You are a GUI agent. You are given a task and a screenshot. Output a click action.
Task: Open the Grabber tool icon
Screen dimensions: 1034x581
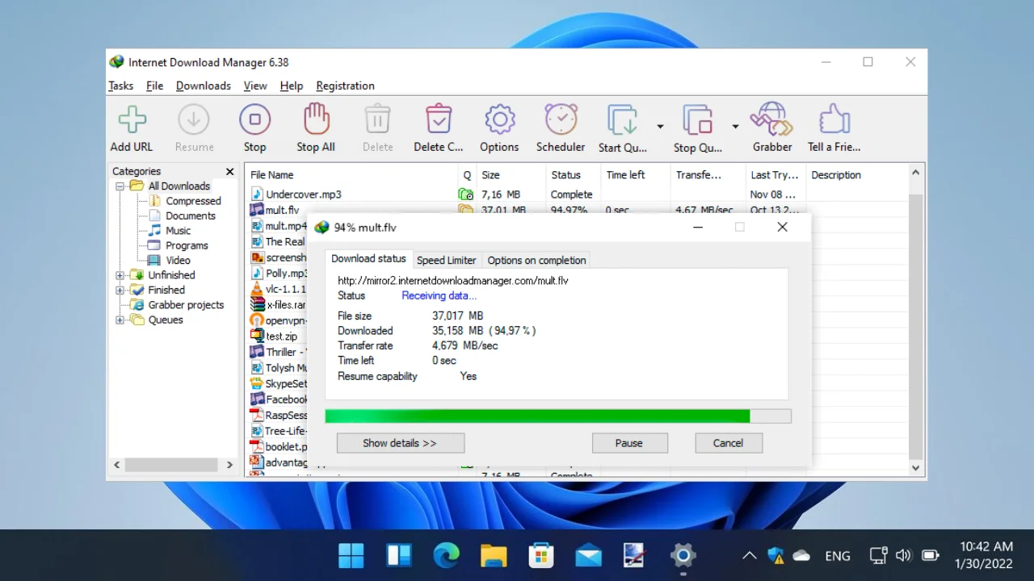click(x=771, y=119)
